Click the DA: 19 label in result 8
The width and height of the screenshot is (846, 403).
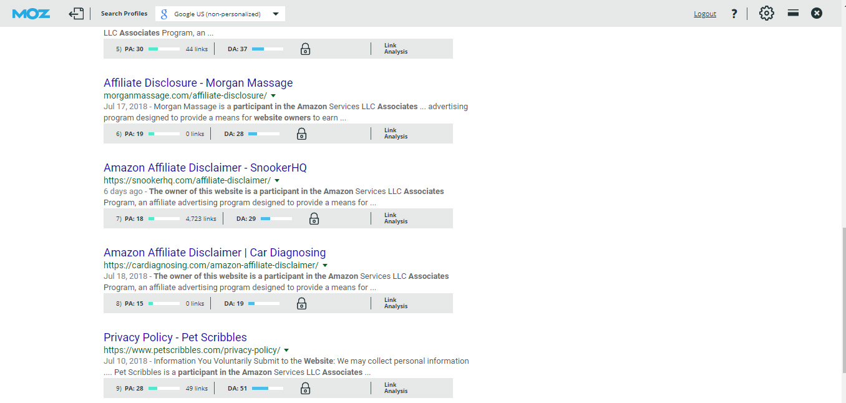coord(234,304)
